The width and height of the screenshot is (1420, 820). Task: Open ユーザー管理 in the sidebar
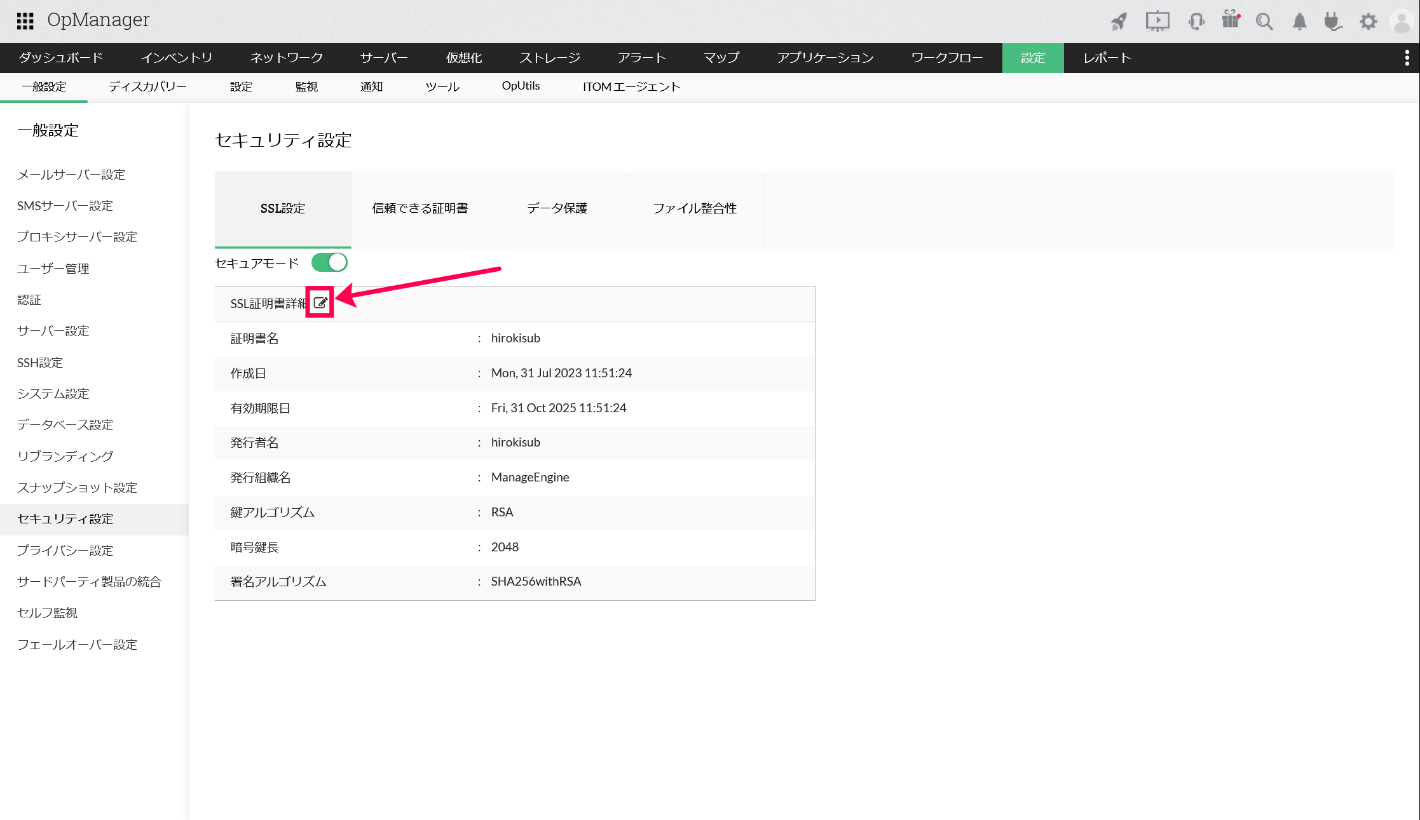(53, 269)
